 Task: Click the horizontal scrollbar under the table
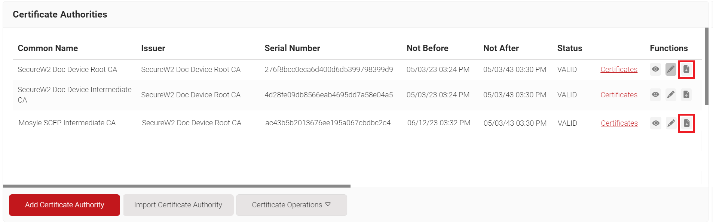point(177,186)
